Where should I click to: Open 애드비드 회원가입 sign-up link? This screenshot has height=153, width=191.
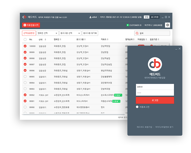tap(144, 127)
